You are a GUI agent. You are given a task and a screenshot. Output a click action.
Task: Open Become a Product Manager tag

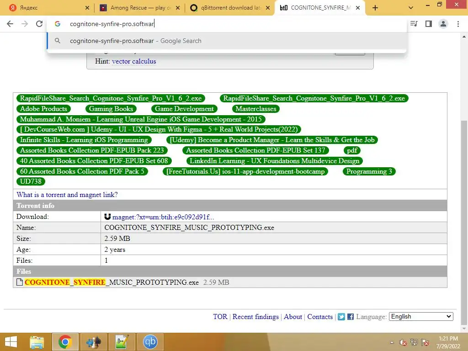coord(272,140)
